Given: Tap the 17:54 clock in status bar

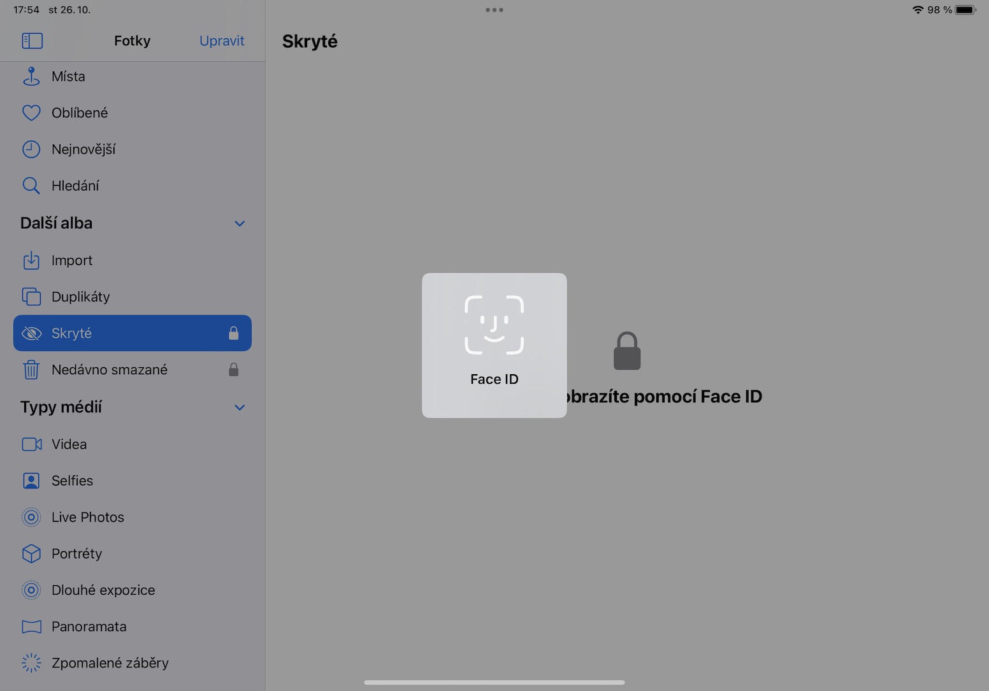Looking at the screenshot, I should 26,10.
